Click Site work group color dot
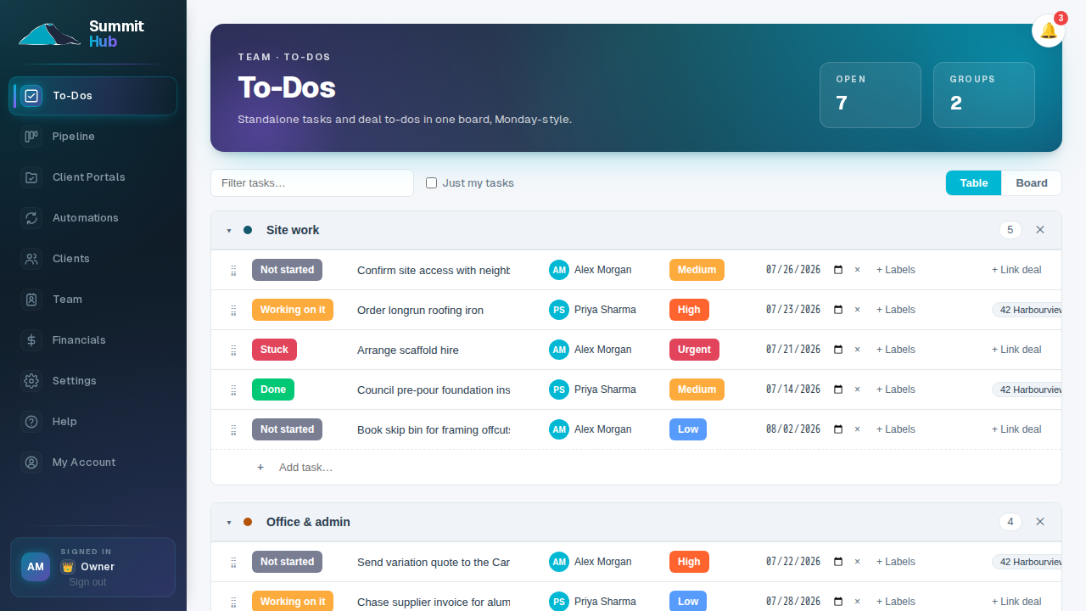 tap(248, 230)
